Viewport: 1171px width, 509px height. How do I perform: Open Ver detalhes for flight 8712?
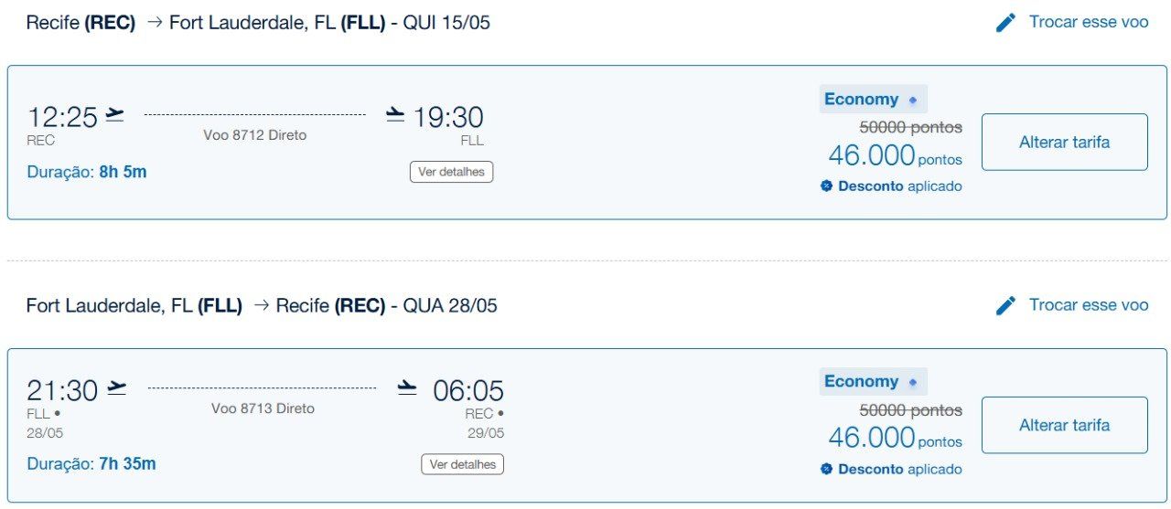(451, 172)
